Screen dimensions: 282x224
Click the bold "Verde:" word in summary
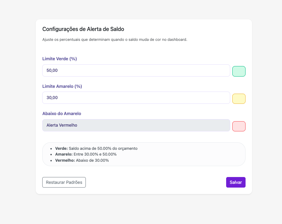pos(61,148)
